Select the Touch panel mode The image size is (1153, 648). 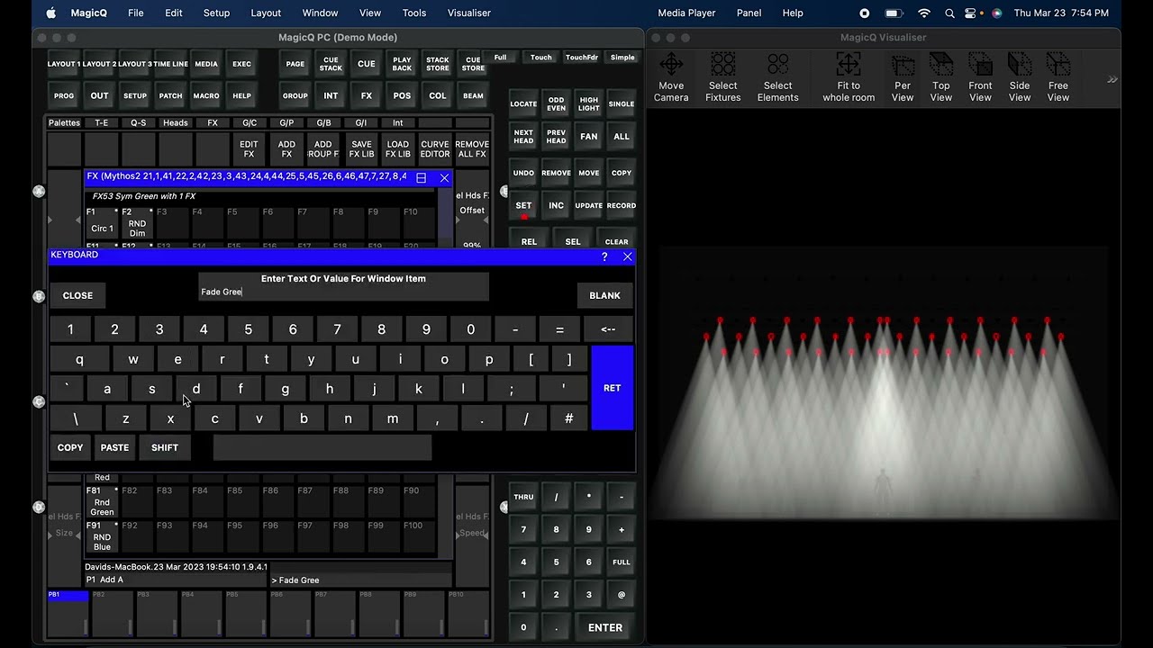(x=540, y=58)
